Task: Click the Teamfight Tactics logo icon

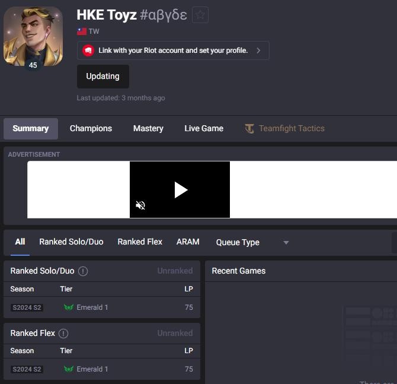Action: point(249,128)
